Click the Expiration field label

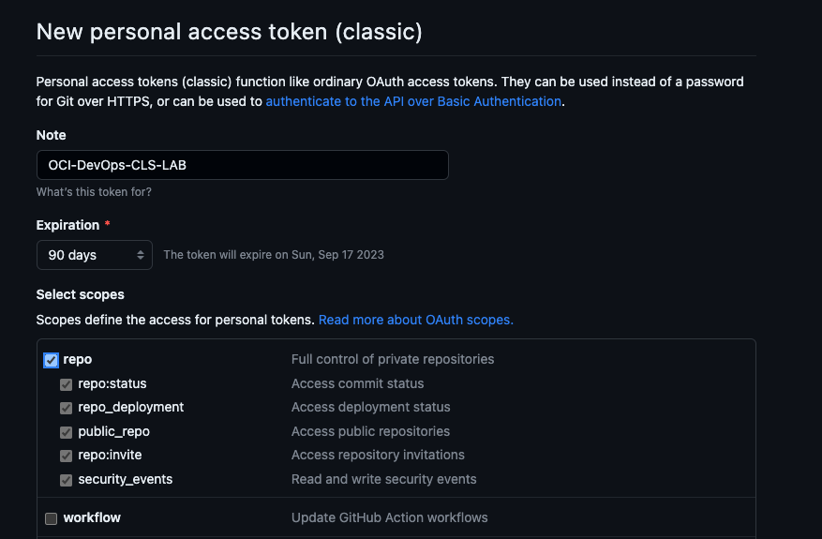[x=67, y=225]
